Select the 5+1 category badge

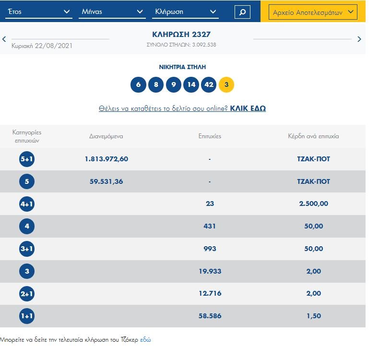(x=27, y=159)
